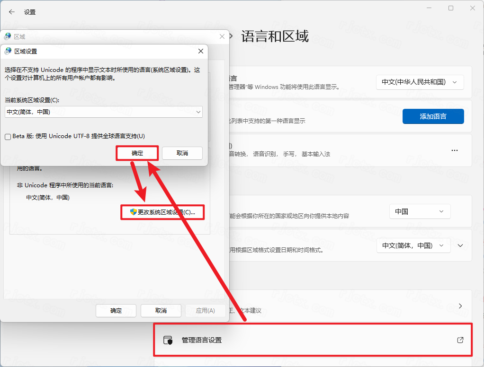Click globe icon in 区域 window title

click(x=8, y=36)
